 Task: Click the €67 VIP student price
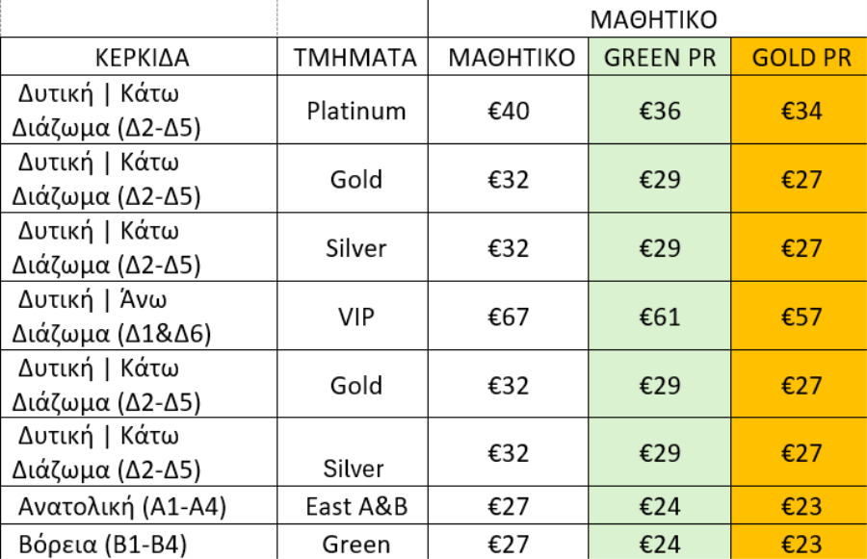click(508, 316)
